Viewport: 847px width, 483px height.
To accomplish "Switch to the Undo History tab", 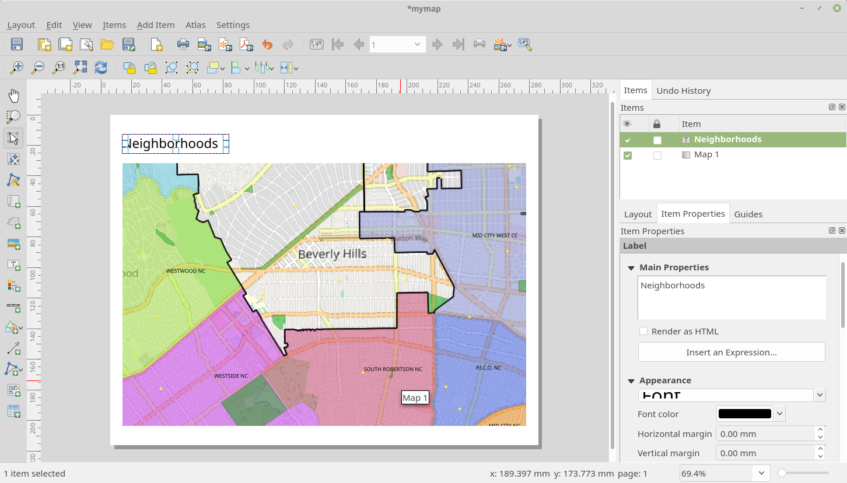I will pyautogui.click(x=683, y=90).
